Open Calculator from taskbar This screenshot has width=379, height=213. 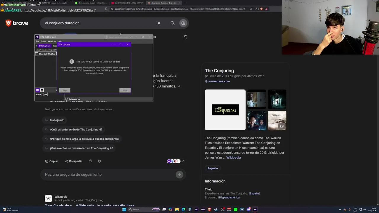click(190, 209)
